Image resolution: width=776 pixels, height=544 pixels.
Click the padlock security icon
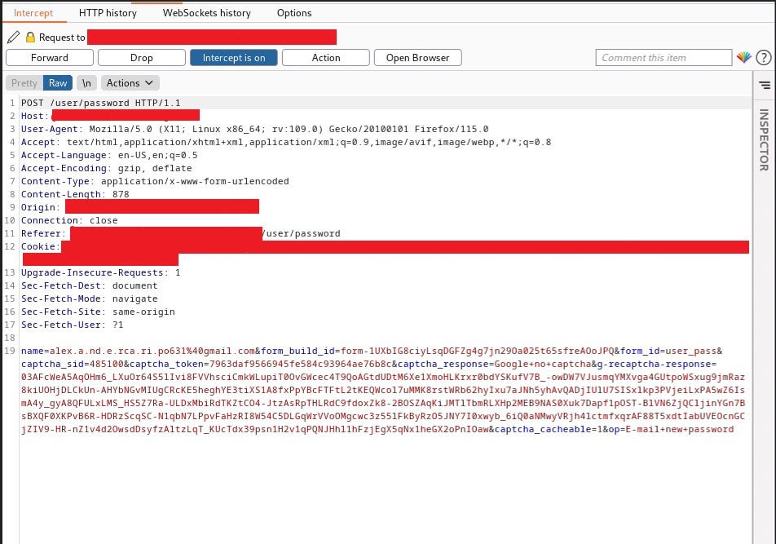click(29, 37)
